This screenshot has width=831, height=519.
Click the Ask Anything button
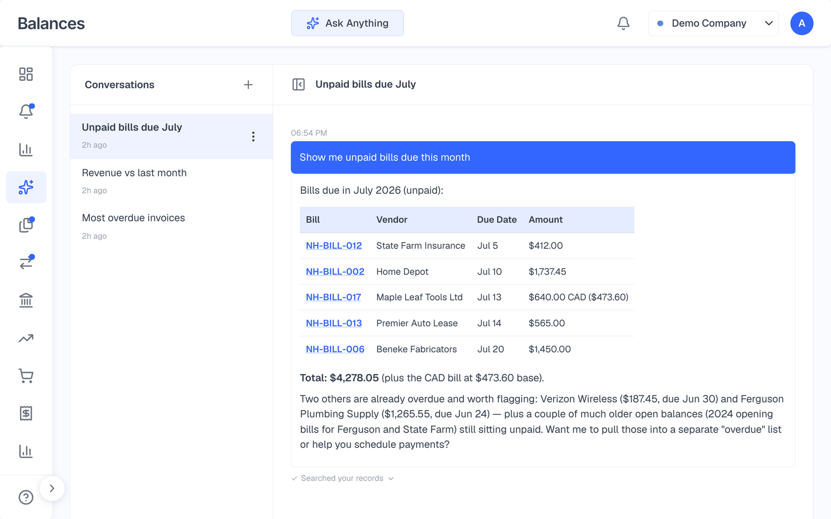pyautogui.click(x=347, y=24)
